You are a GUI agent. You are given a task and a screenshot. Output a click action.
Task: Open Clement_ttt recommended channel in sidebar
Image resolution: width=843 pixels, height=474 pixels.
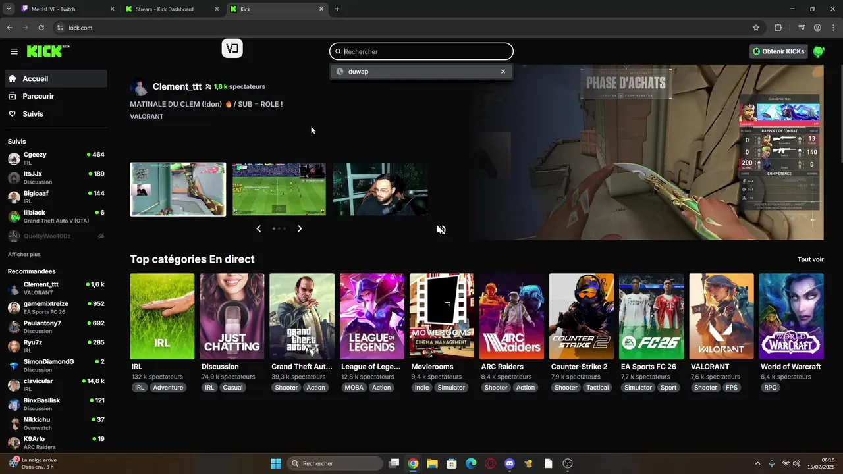(56, 288)
